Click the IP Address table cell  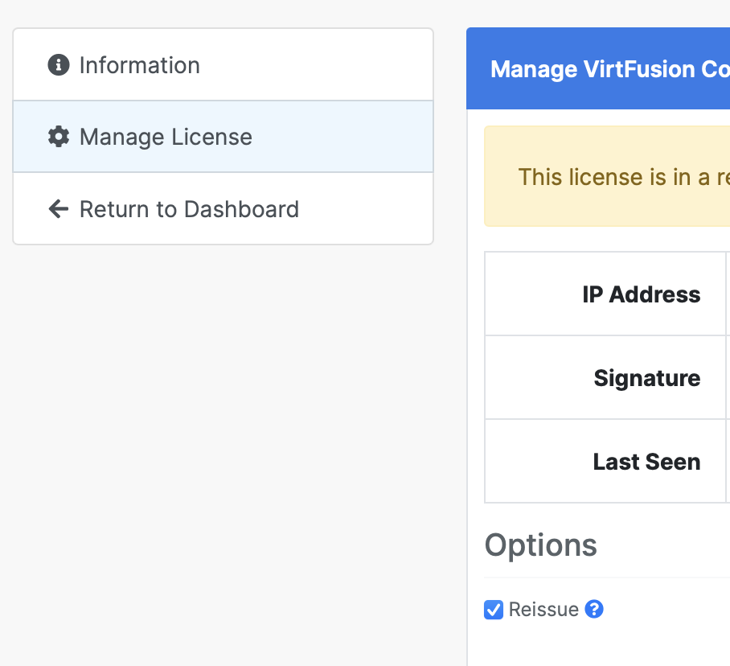pos(605,294)
